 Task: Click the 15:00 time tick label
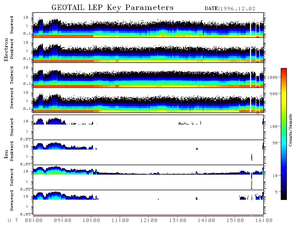(x=235, y=221)
